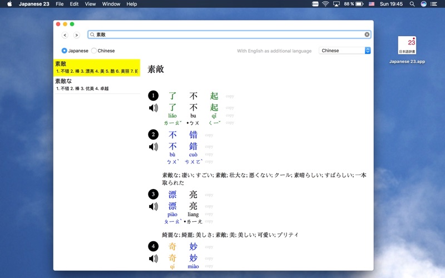This screenshot has width=445, height=278.
Task: Copy the first 了不起 entry
Action: [x=230, y=96]
